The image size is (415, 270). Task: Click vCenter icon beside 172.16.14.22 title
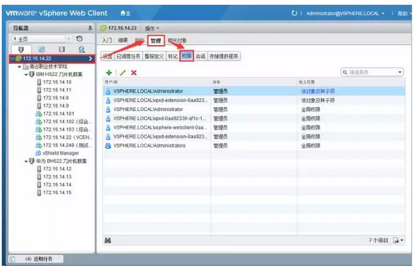point(103,28)
